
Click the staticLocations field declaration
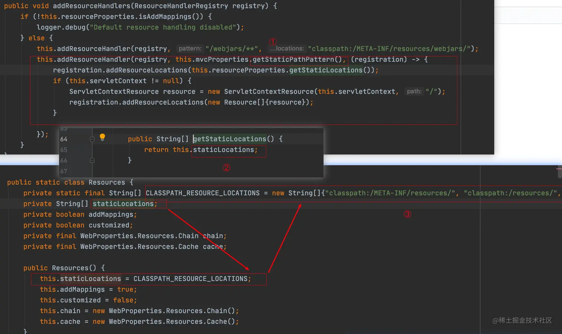[123, 204]
